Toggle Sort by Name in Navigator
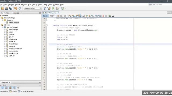The width and height of the screenshot is (172, 96). point(14,88)
